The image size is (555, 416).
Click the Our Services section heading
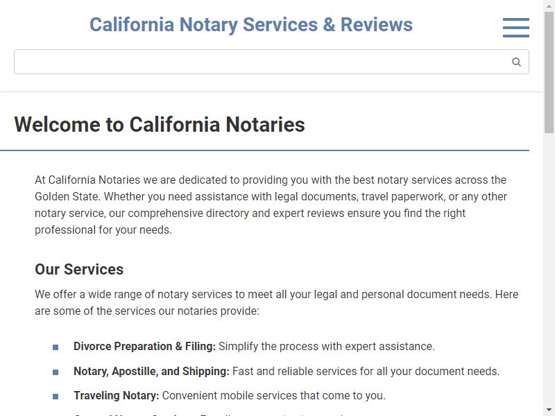(x=79, y=269)
